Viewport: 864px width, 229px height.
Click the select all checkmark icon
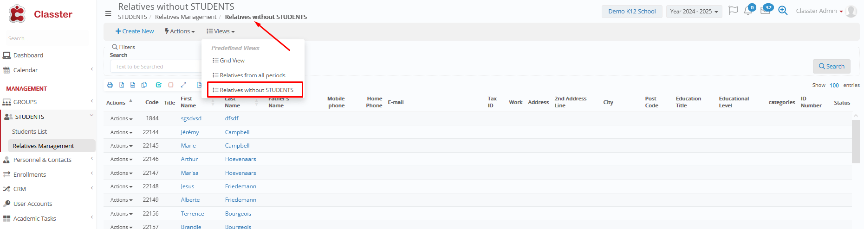(x=159, y=85)
